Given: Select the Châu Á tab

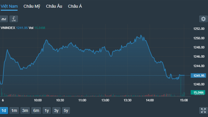Looking at the screenshot, I should point(75,6).
